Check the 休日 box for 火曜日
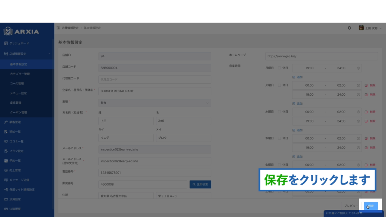Image resolution: width=386 pixels, height=217 pixels. click(x=279, y=85)
